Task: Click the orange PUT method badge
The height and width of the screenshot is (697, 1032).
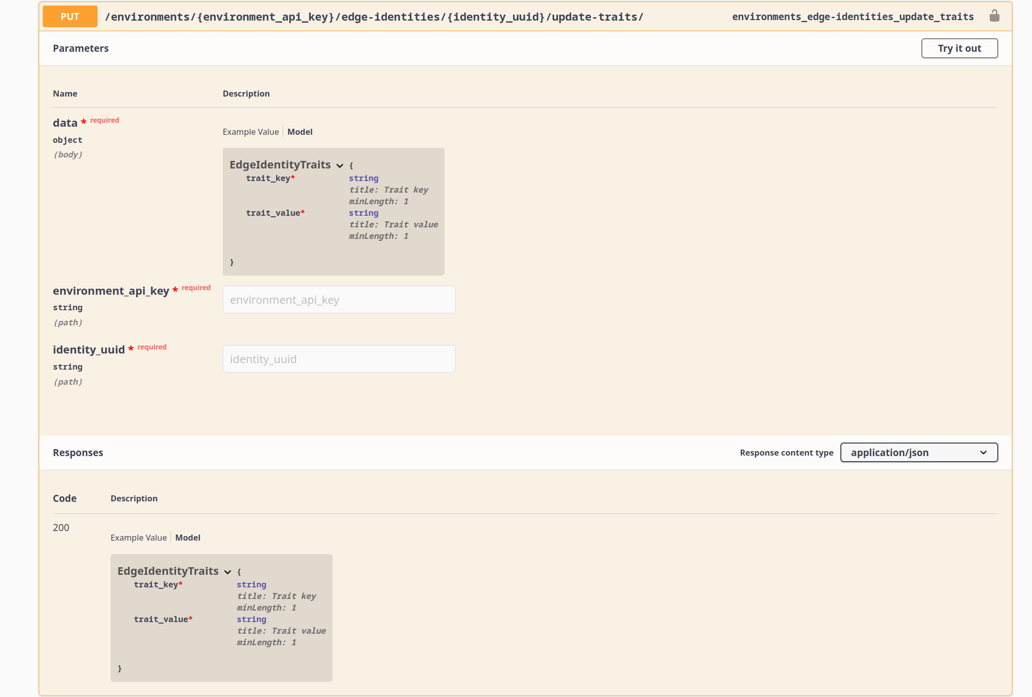Action: pyautogui.click(x=69, y=16)
